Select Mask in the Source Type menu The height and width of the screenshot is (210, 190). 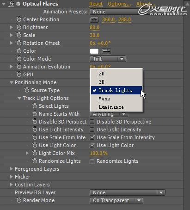click(116, 99)
